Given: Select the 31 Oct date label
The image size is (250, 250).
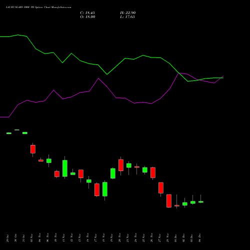Looking at the screenshot, I should click(23, 238).
